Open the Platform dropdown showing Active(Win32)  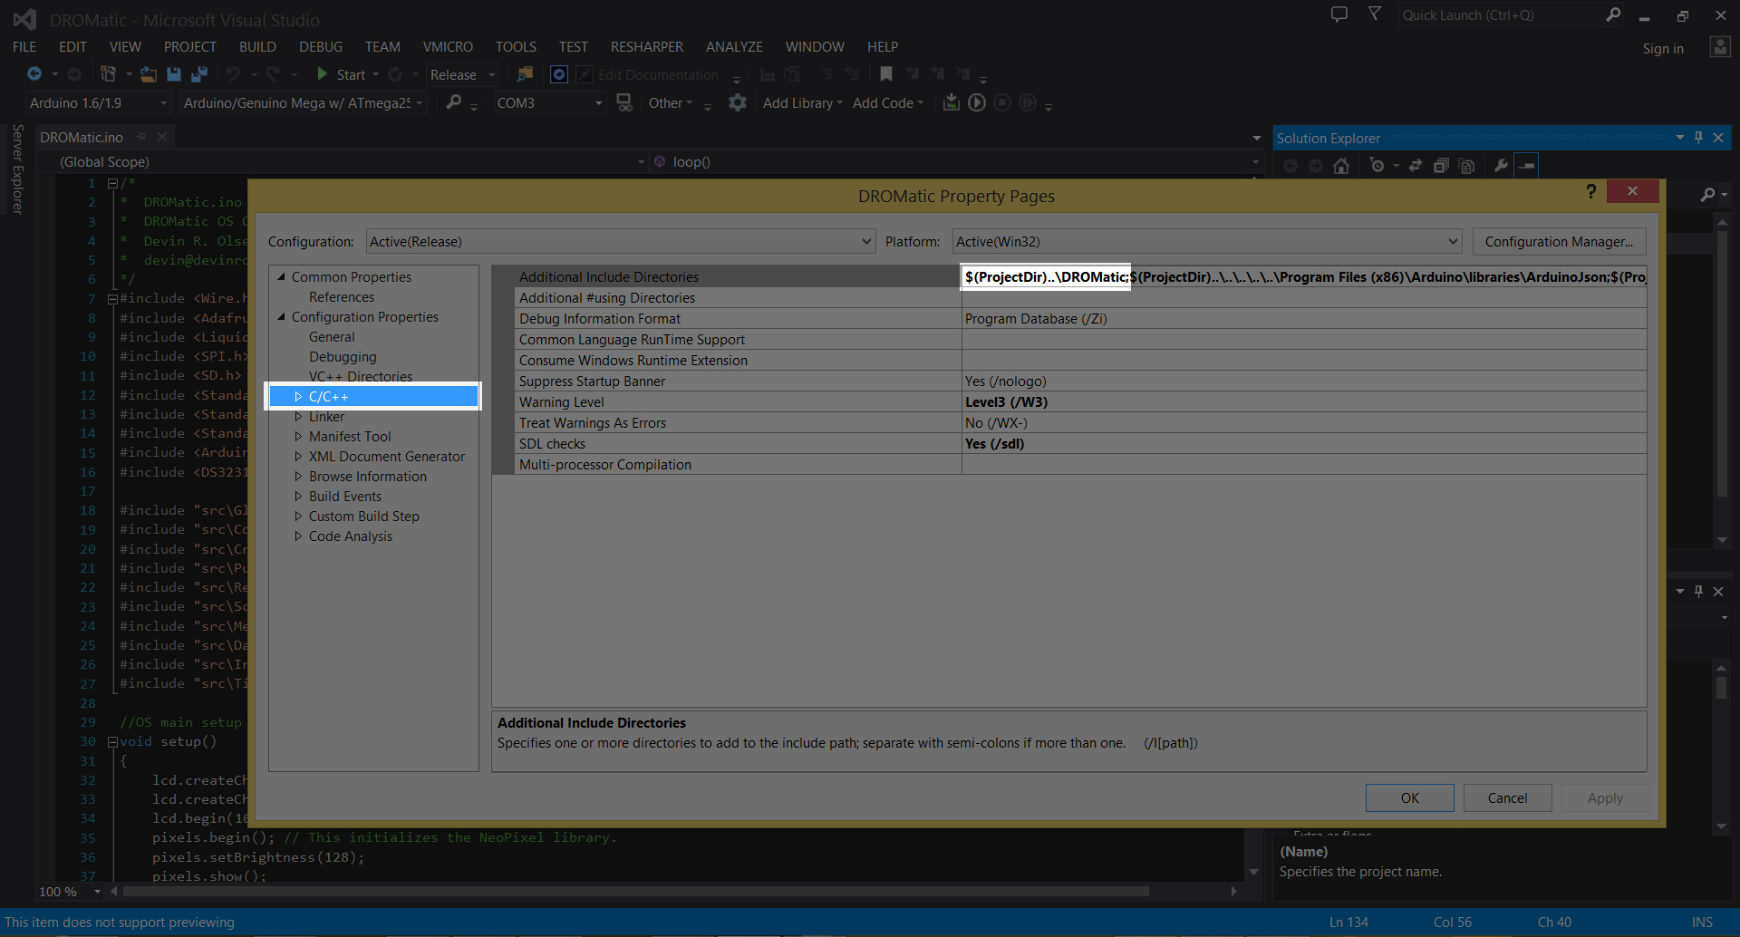tap(1207, 241)
